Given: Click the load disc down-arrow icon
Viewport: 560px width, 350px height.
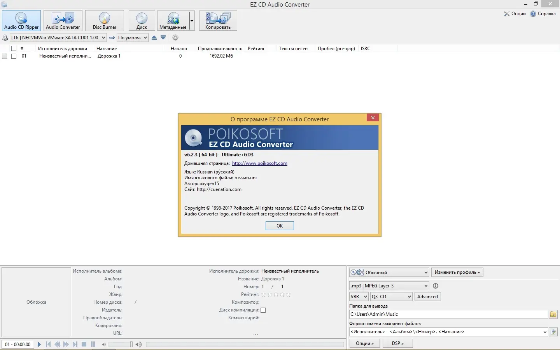Looking at the screenshot, I should coord(163,38).
